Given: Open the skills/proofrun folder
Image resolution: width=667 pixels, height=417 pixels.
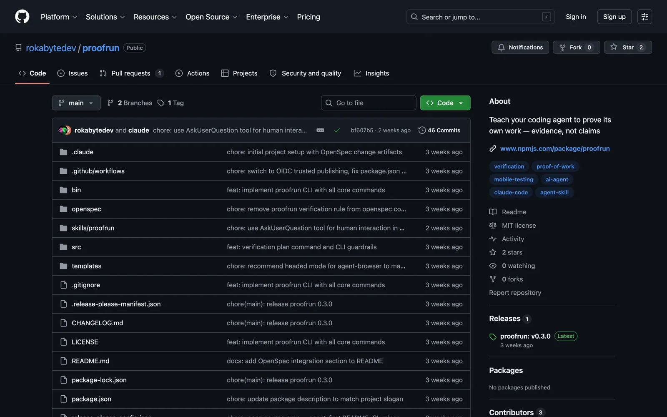Looking at the screenshot, I should coord(93,228).
